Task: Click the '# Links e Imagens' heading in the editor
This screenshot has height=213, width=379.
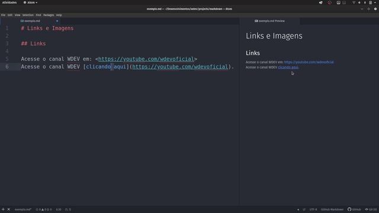Action: click(47, 28)
